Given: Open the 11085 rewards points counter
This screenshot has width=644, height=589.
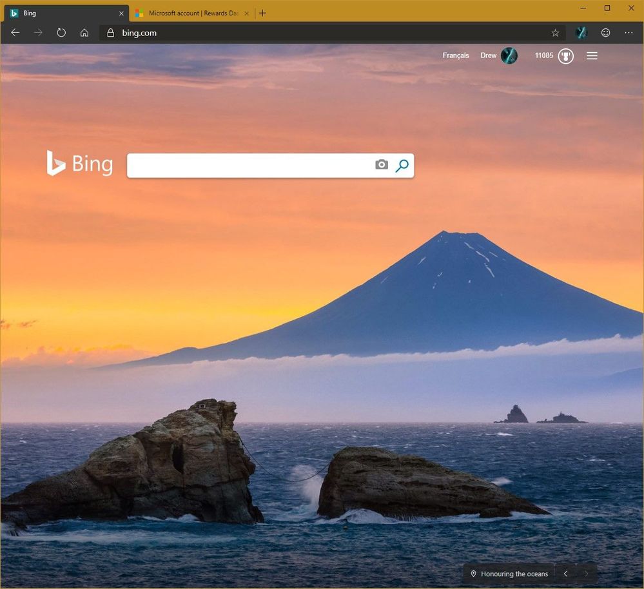Looking at the screenshot, I should pyautogui.click(x=544, y=55).
